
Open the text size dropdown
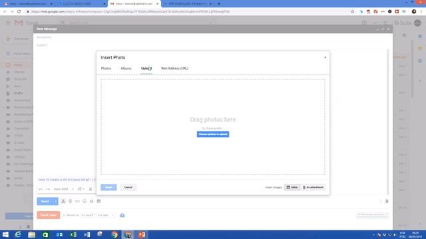pyautogui.click(x=81, y=189)
